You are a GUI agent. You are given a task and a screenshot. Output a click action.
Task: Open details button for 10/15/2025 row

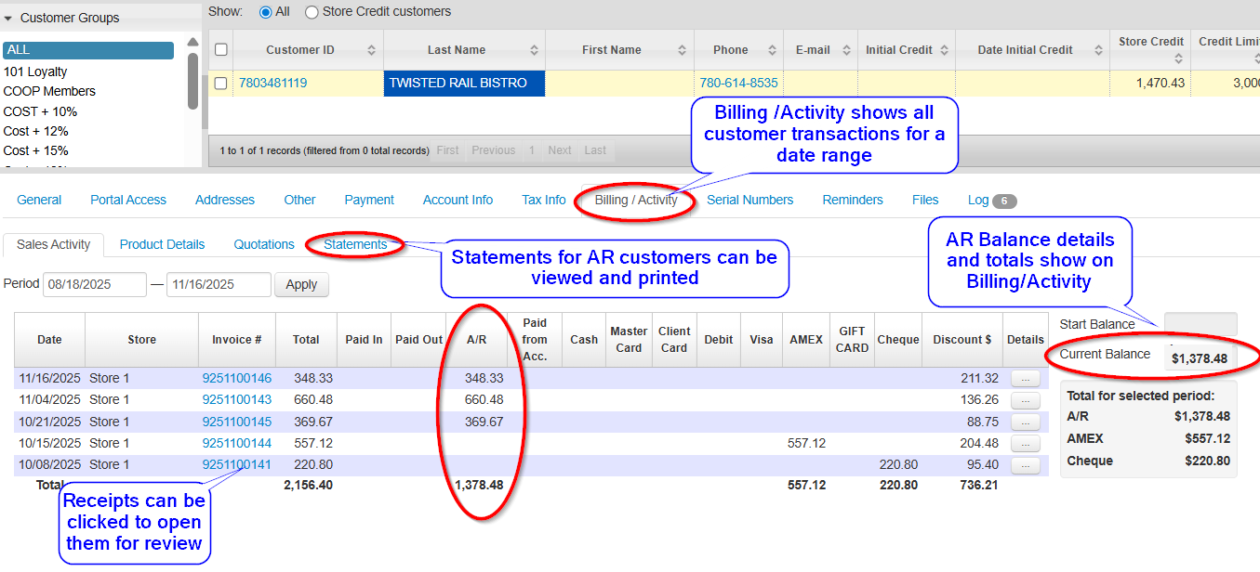pos(1025,444)
